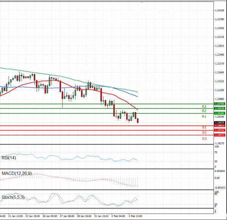Viewport: 227px width, 220px height.
Task: Click the RSI scale value 70
Action: click(x=216, y=152)
